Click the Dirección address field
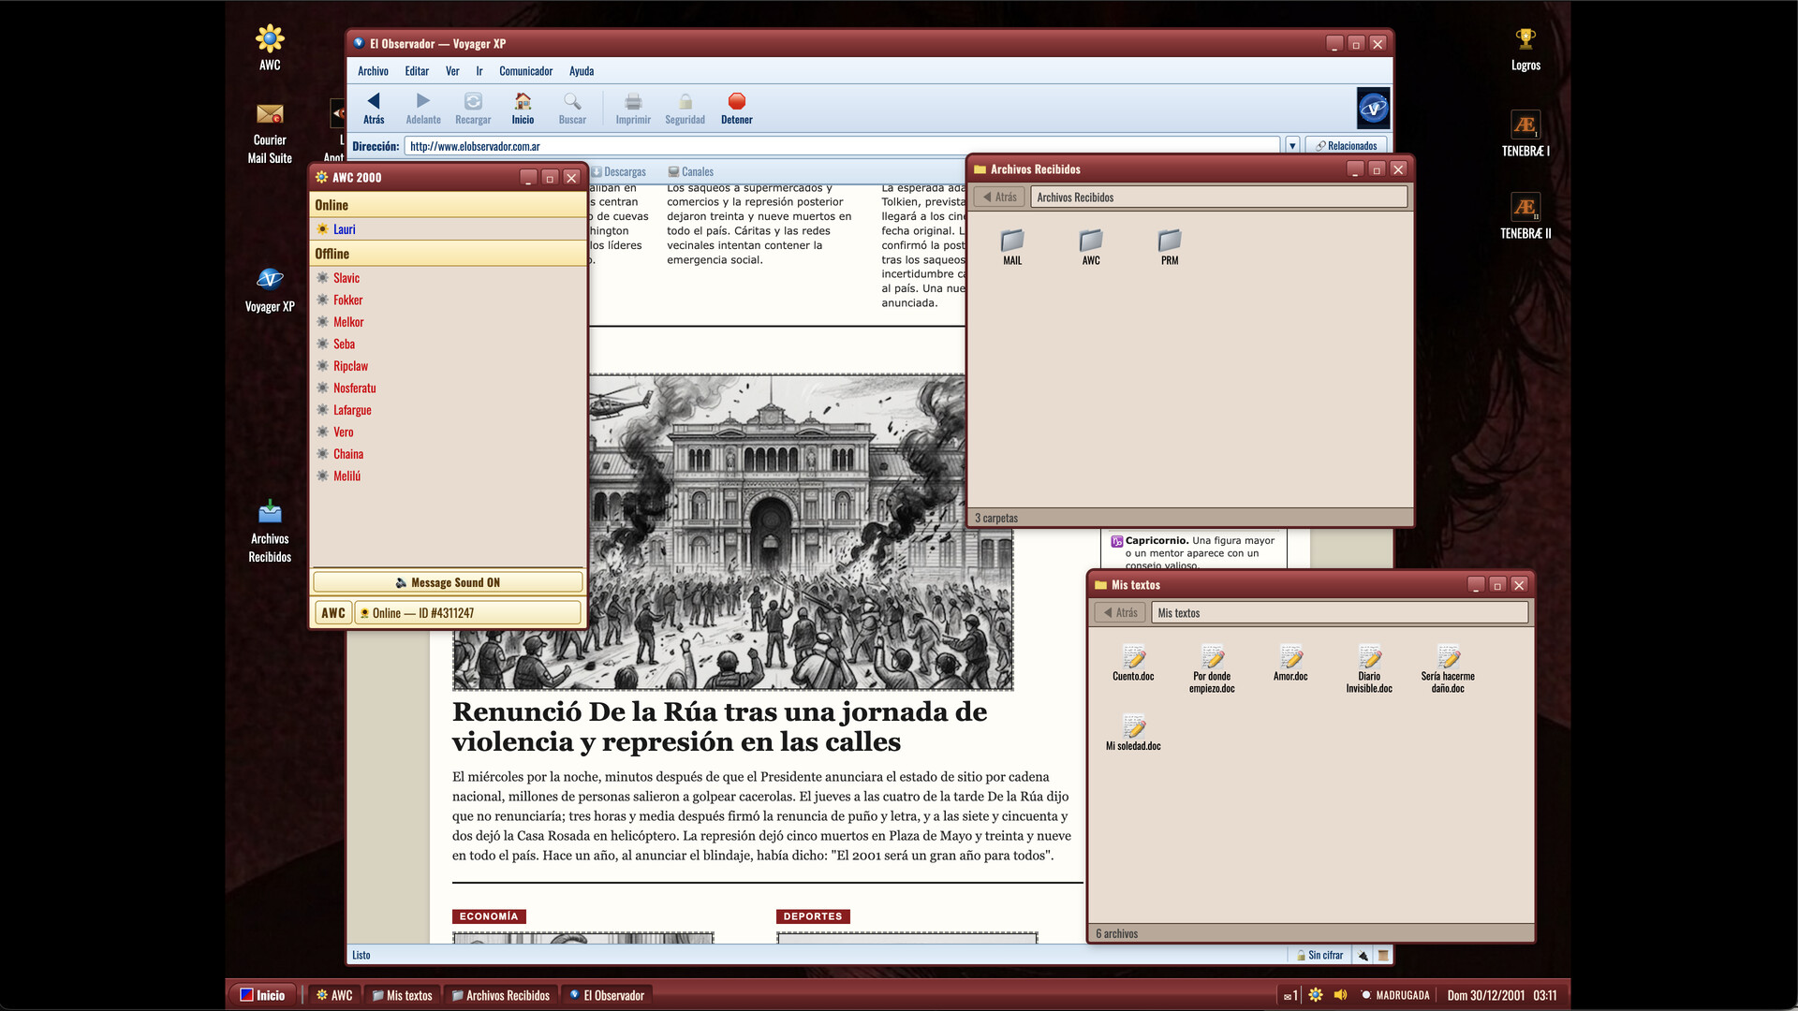1798x1011 pixels. coord(842,146)
